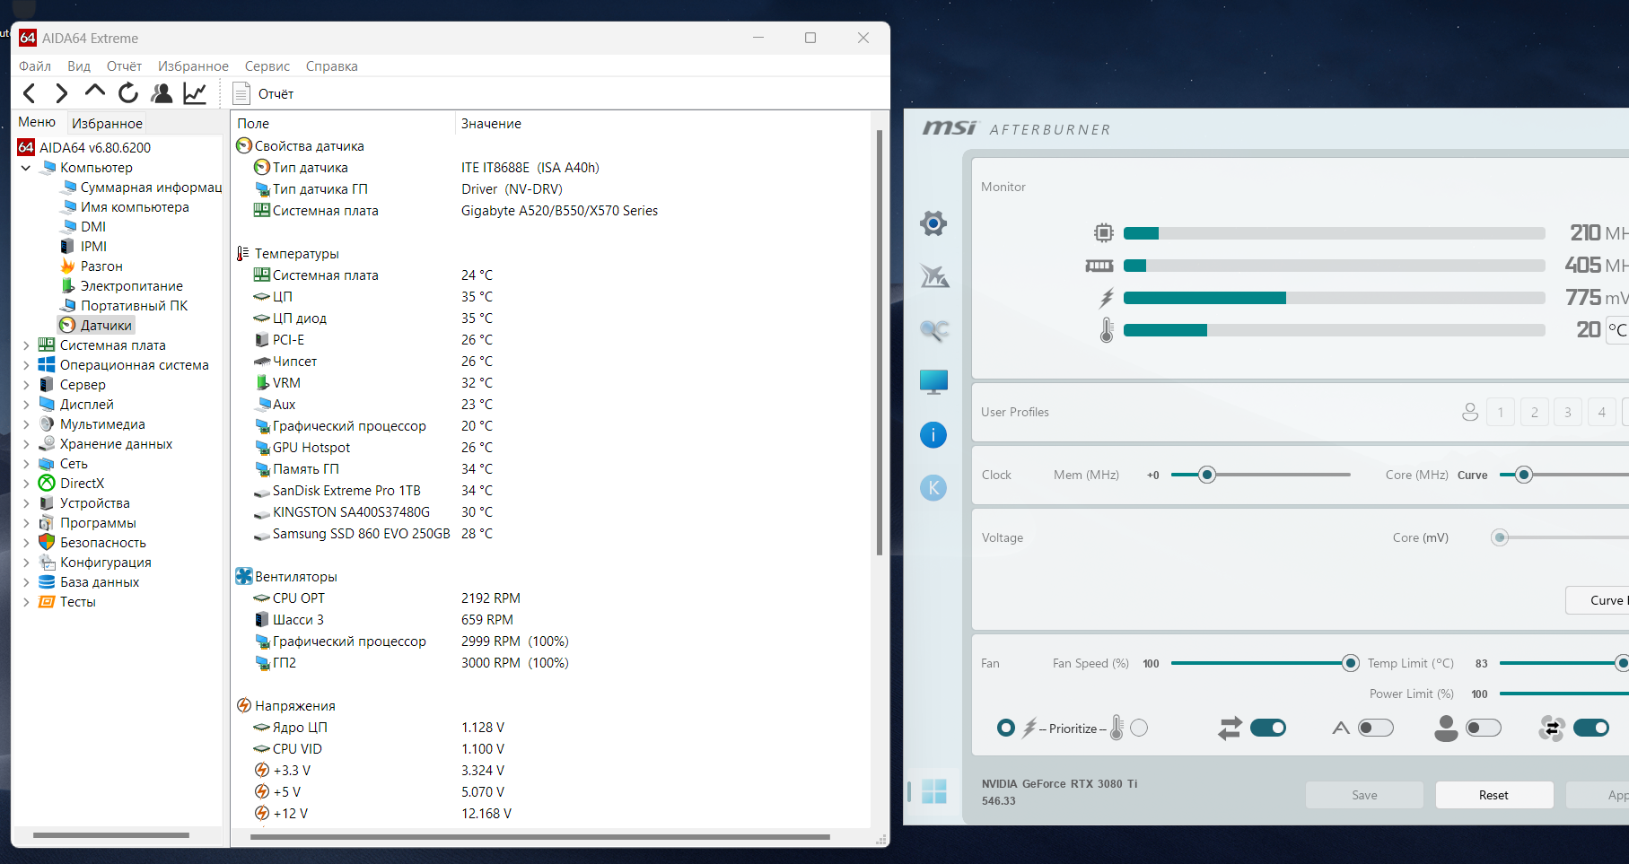
Task: Expand the Сеть tree node
Action: click(x=26, y=464)
